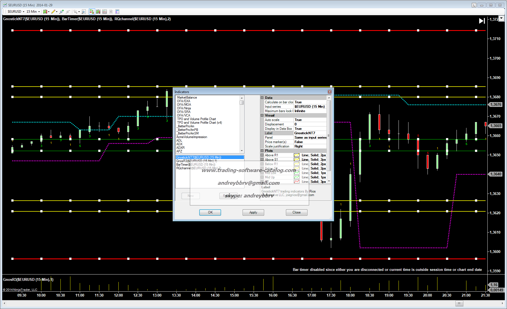Click the zoom frame magnifier icon
The width and height of the screenshot is (507, 309).
coord(84,12)
